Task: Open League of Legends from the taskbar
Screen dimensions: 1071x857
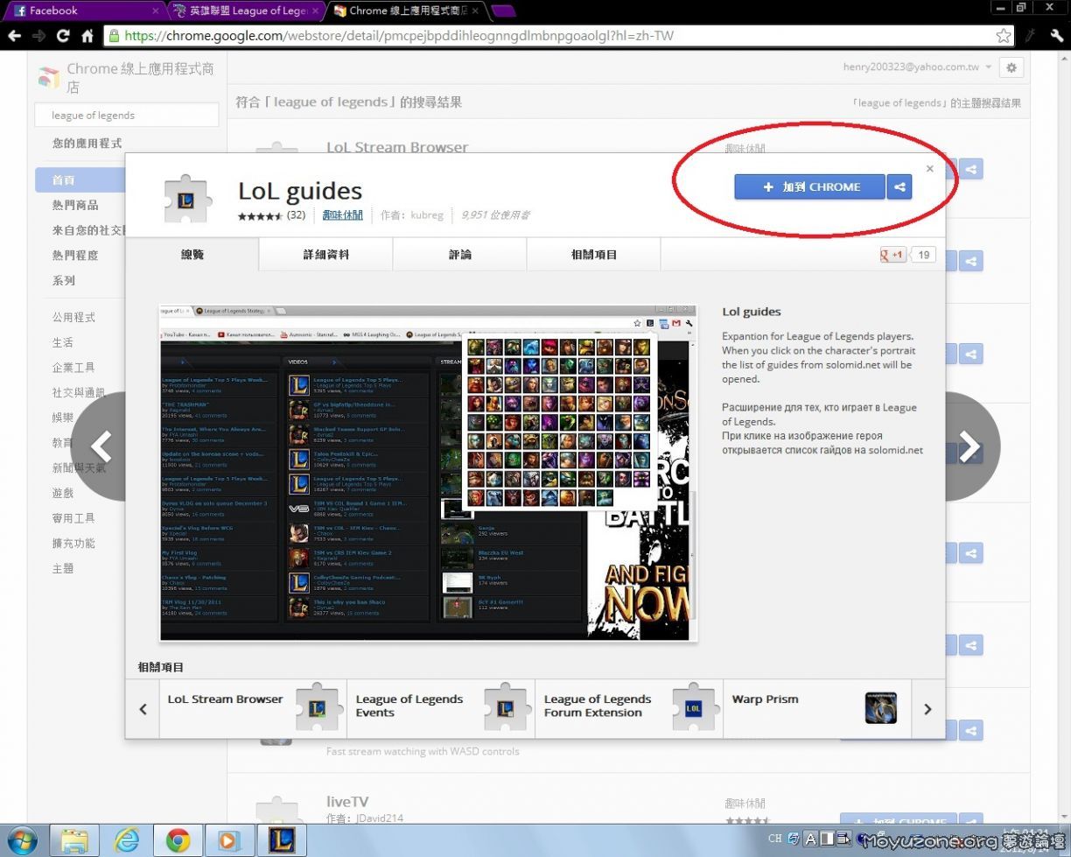Action: (281, 840)
